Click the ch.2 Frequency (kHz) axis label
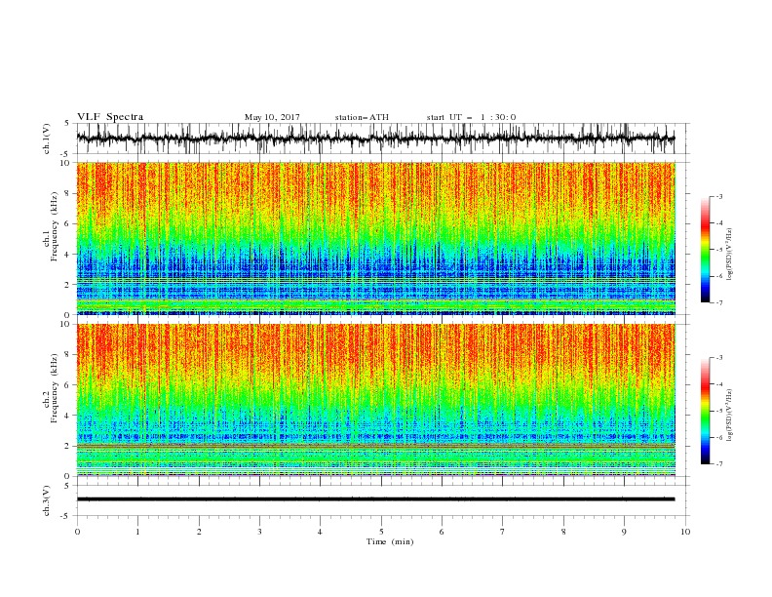This screenshot has height=597, width=772. coord(51,388)
